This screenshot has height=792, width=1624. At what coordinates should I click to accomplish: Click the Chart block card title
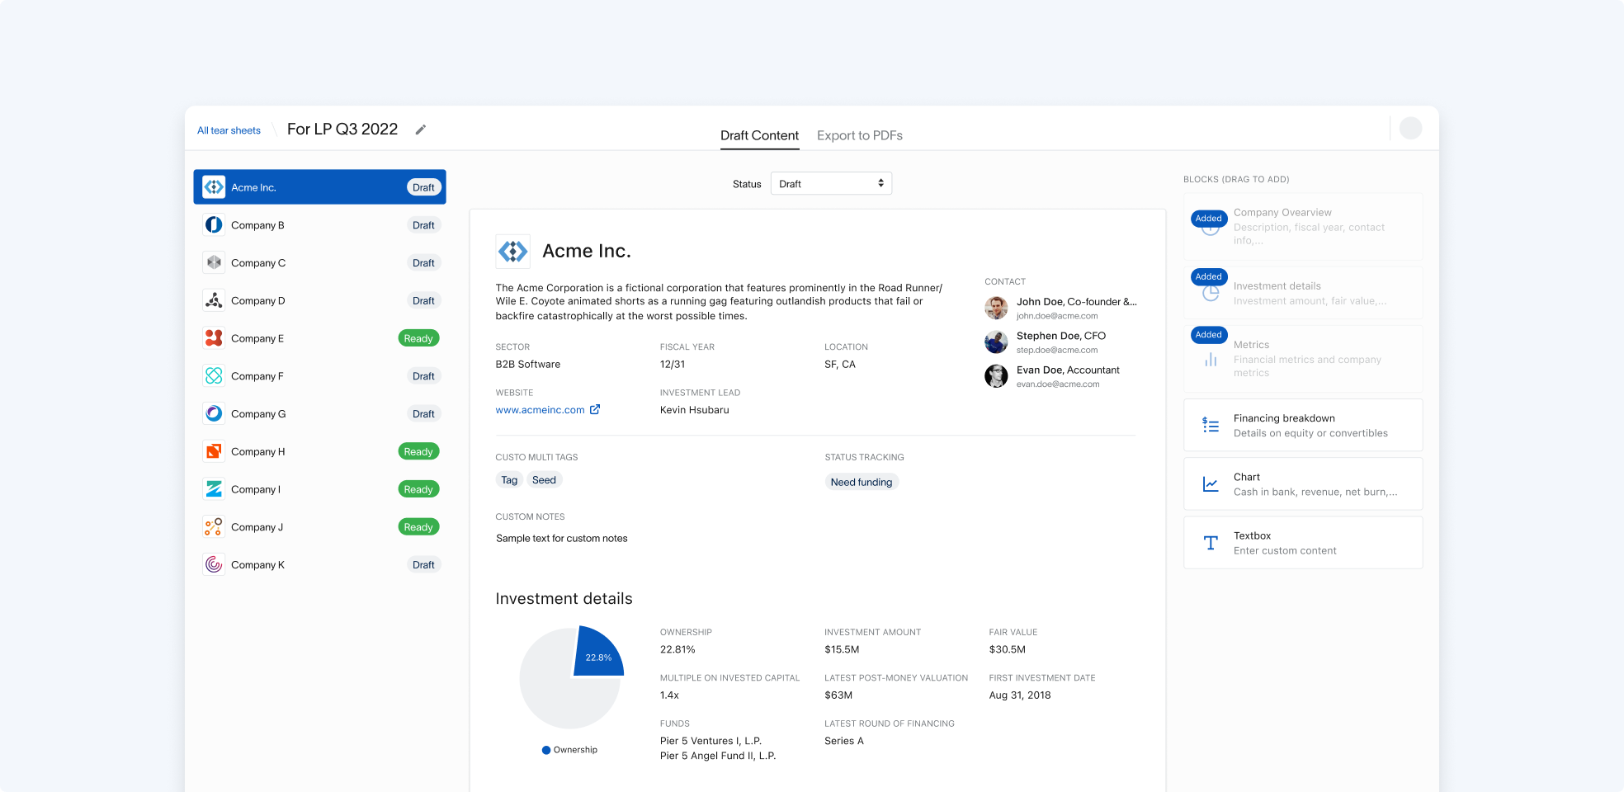(1247, 477)
